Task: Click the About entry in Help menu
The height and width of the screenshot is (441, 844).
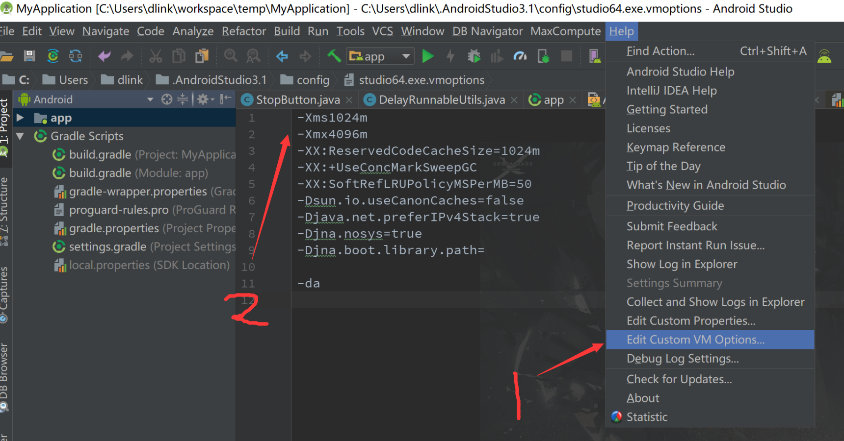Action: coord(710,398)
